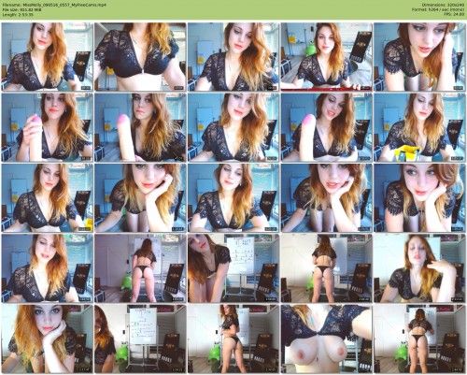Screen dimensions: 467x375
Task: Select the last thumbnail of the fourth row
Action: (419, 268)
